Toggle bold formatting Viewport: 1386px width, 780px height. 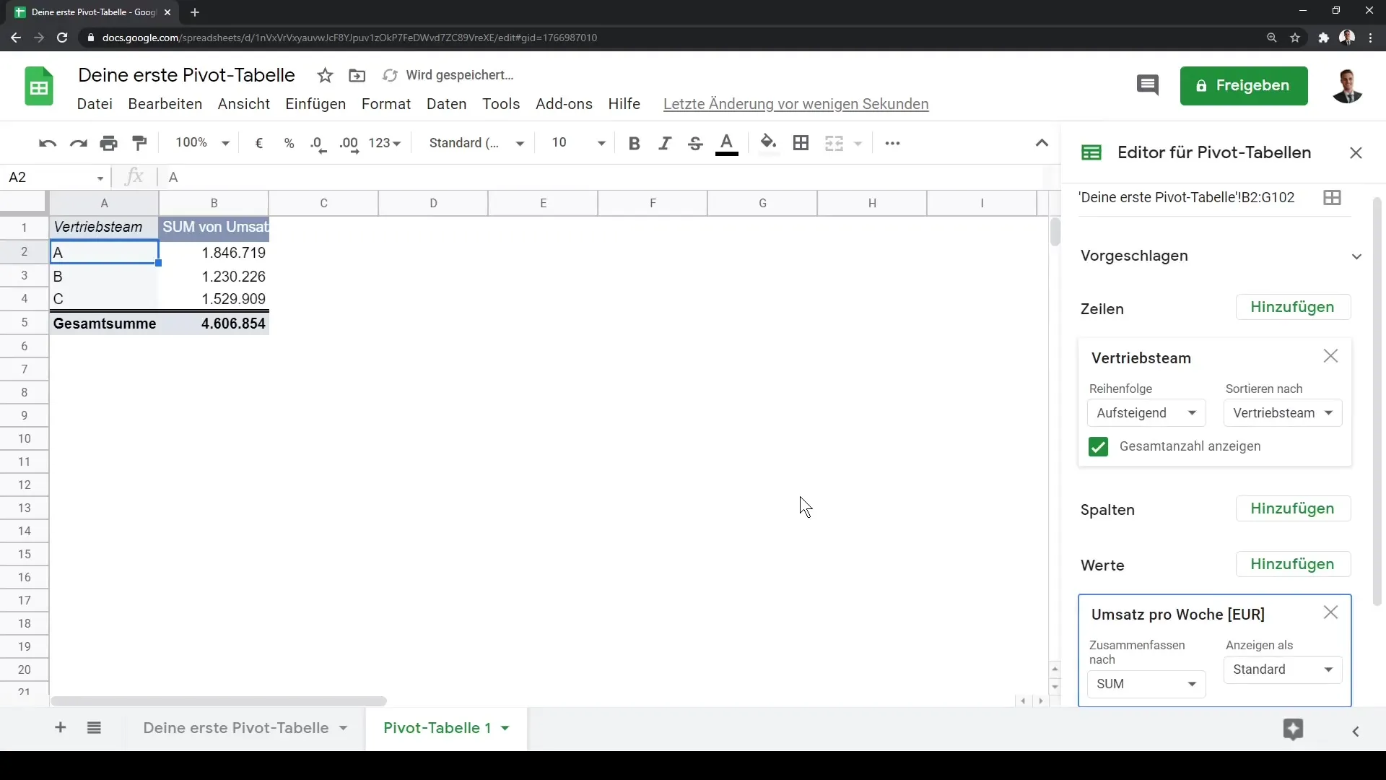[x=634, y=143]
